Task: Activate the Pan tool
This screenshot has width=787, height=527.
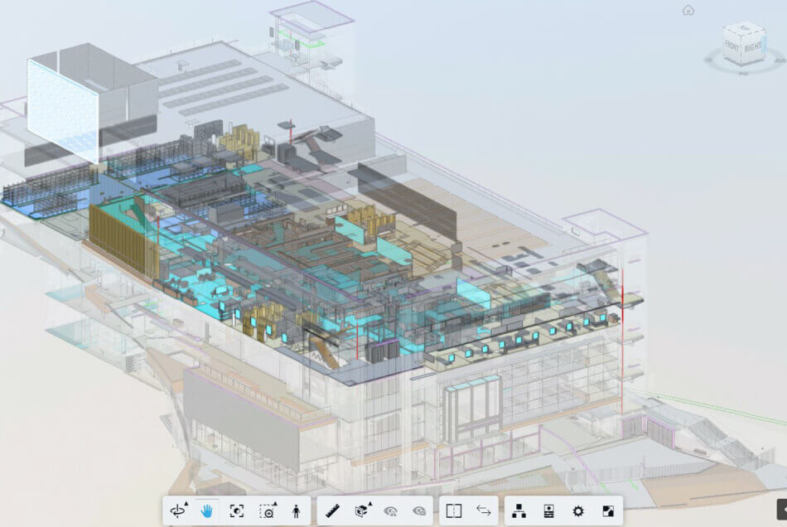Action: (x=206, y=511)
